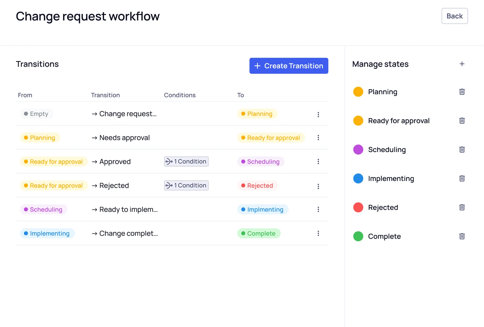This screenshot has width=484, height=327.
Task: Click the Implementing badge in From column
Action: (x=47, y=233)
